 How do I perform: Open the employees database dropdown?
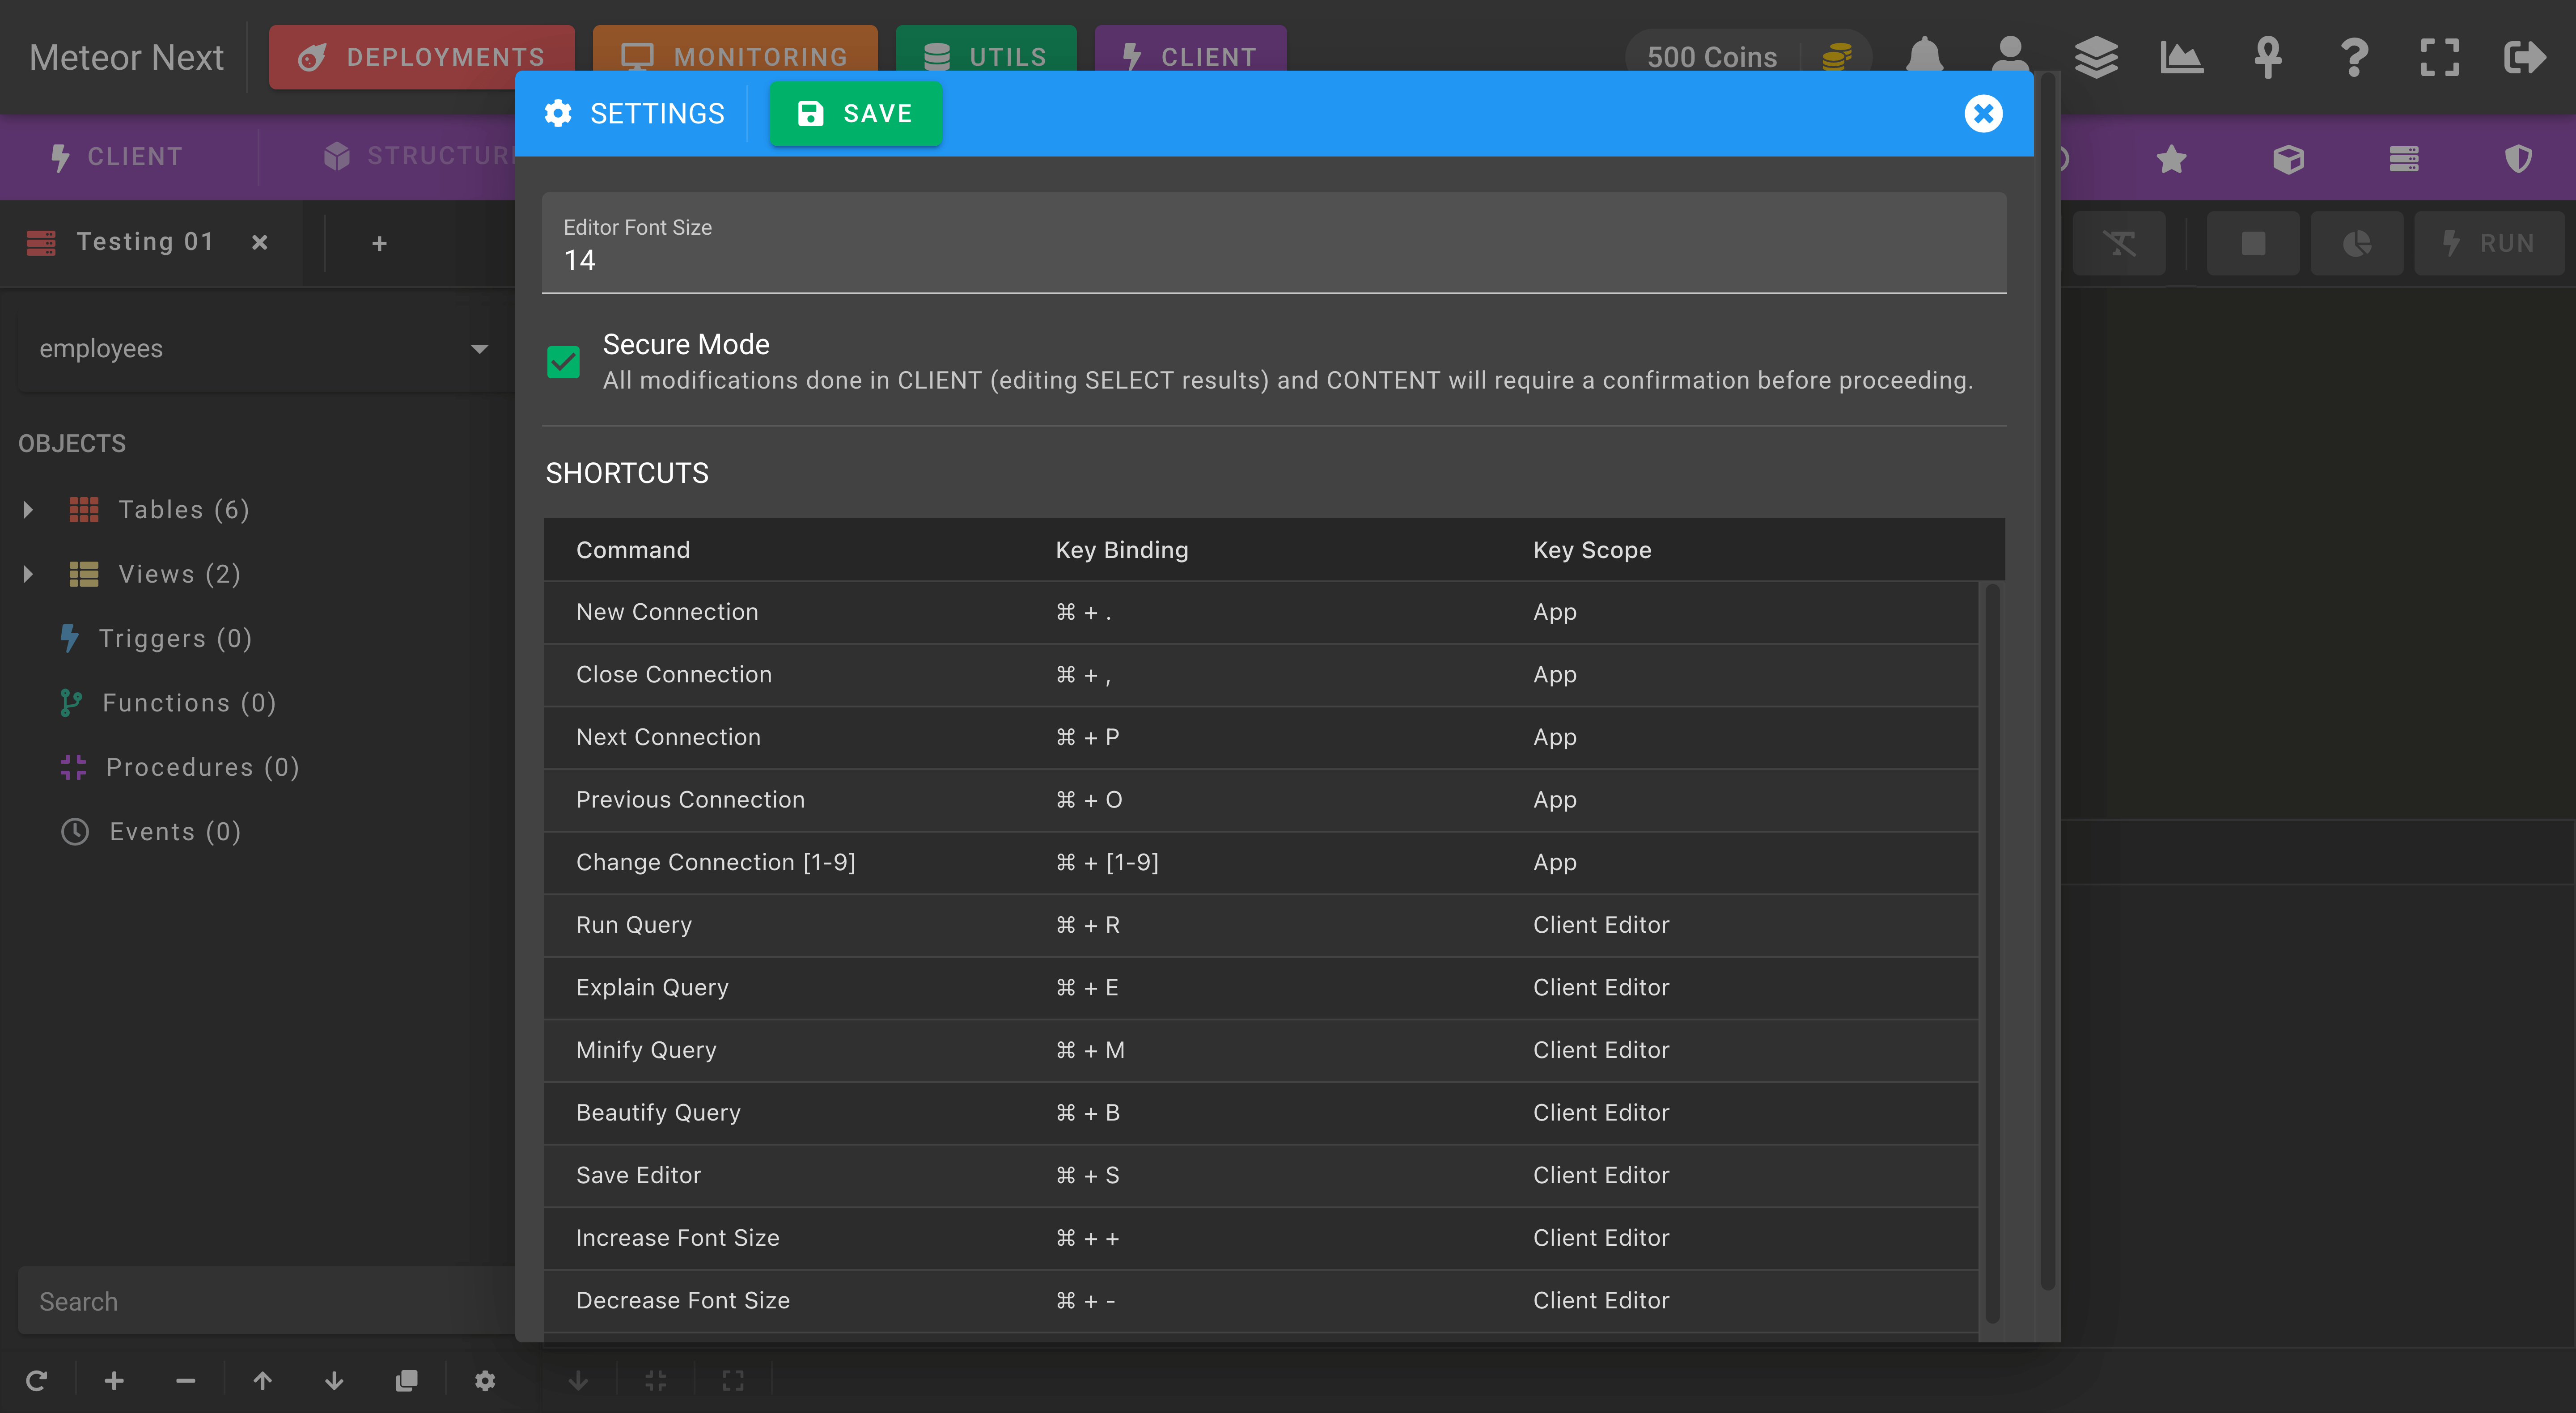266,348
